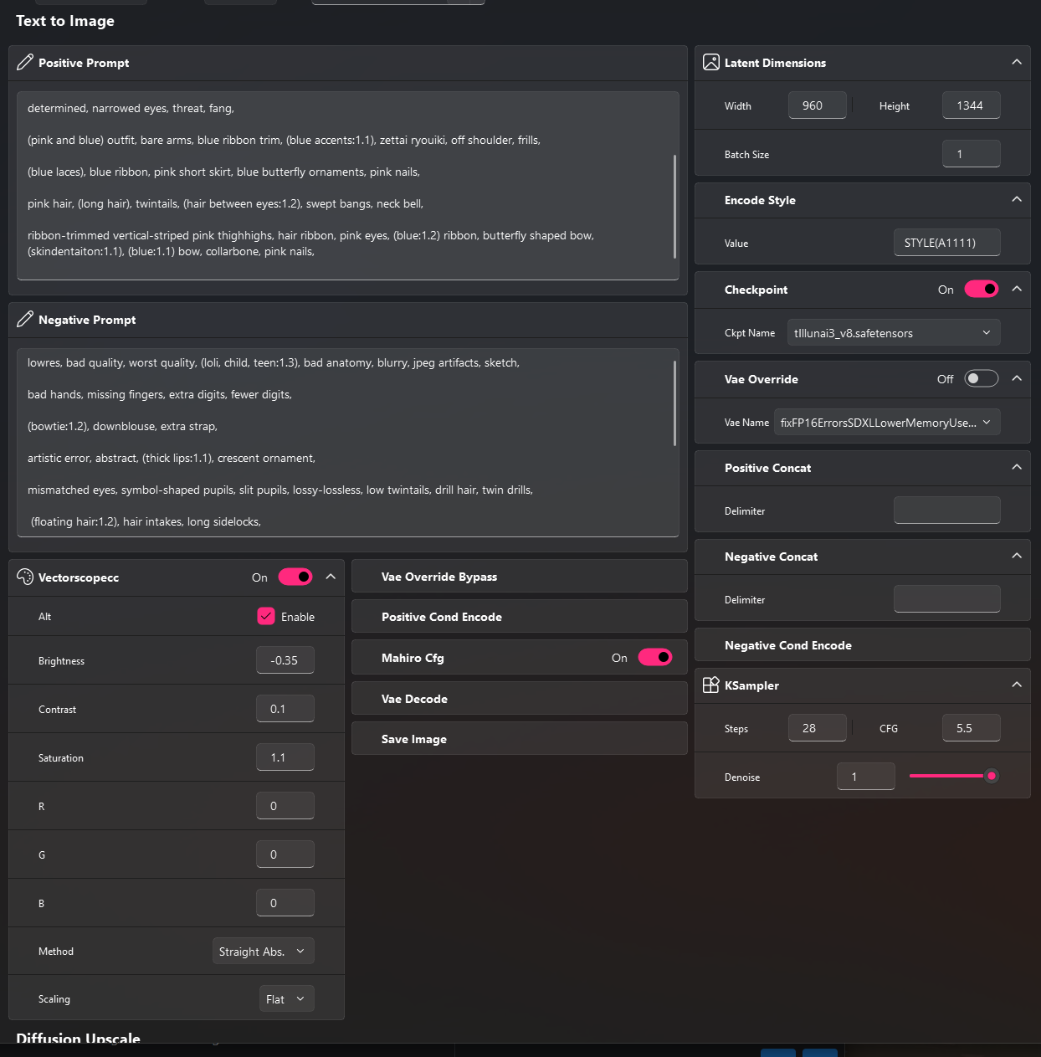Click the line 'determined, narrowed eyes, threat, fang,'
1041x1057 pixels.
131,108
